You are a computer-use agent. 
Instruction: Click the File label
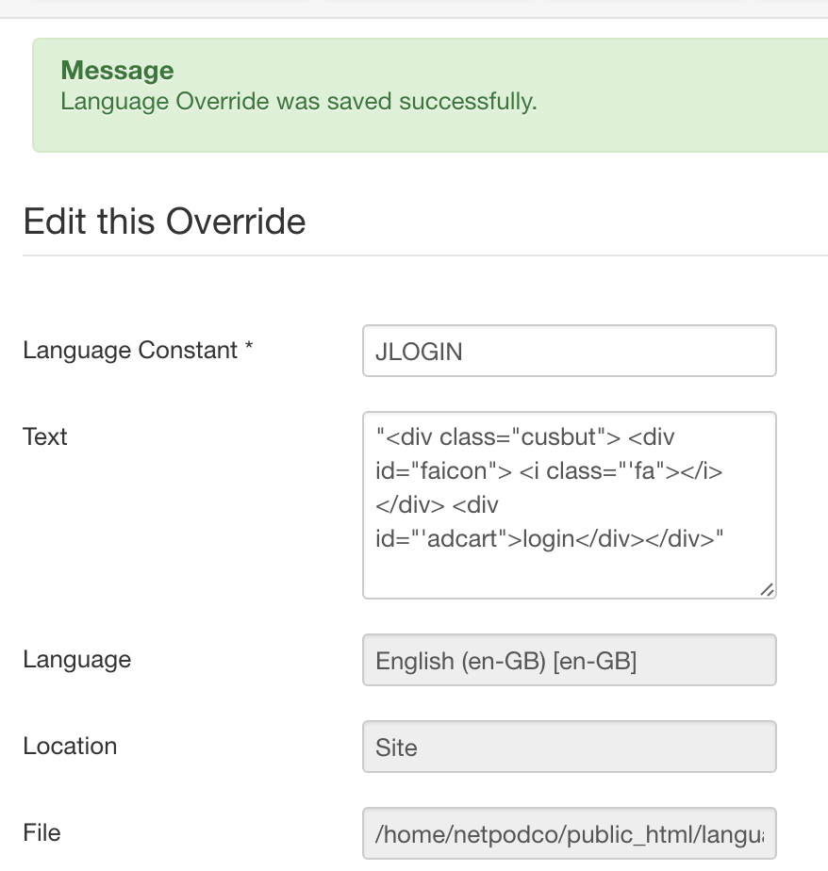click(41, 832)
